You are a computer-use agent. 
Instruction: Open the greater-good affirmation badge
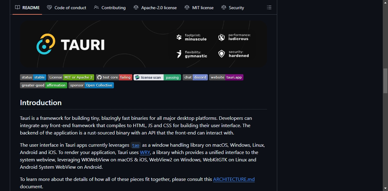point(44,85)
